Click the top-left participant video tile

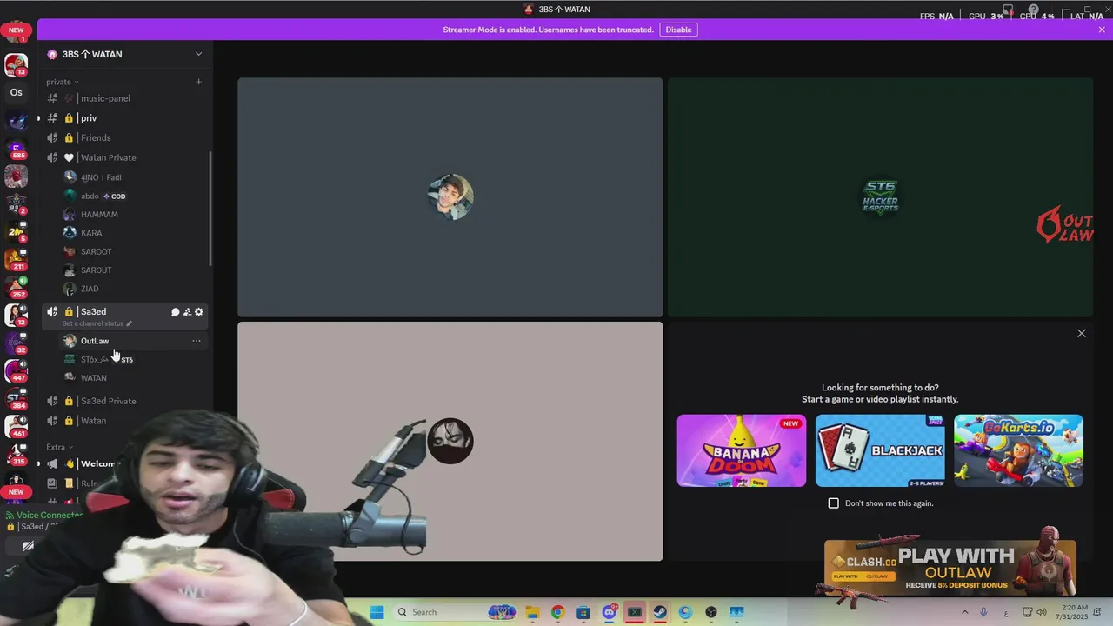(450, 197)
